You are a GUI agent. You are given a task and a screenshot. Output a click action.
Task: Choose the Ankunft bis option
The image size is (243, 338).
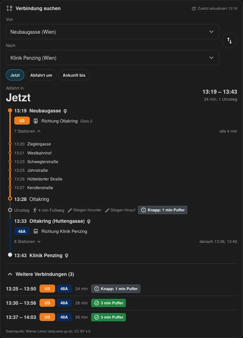[x=74, y=75]
